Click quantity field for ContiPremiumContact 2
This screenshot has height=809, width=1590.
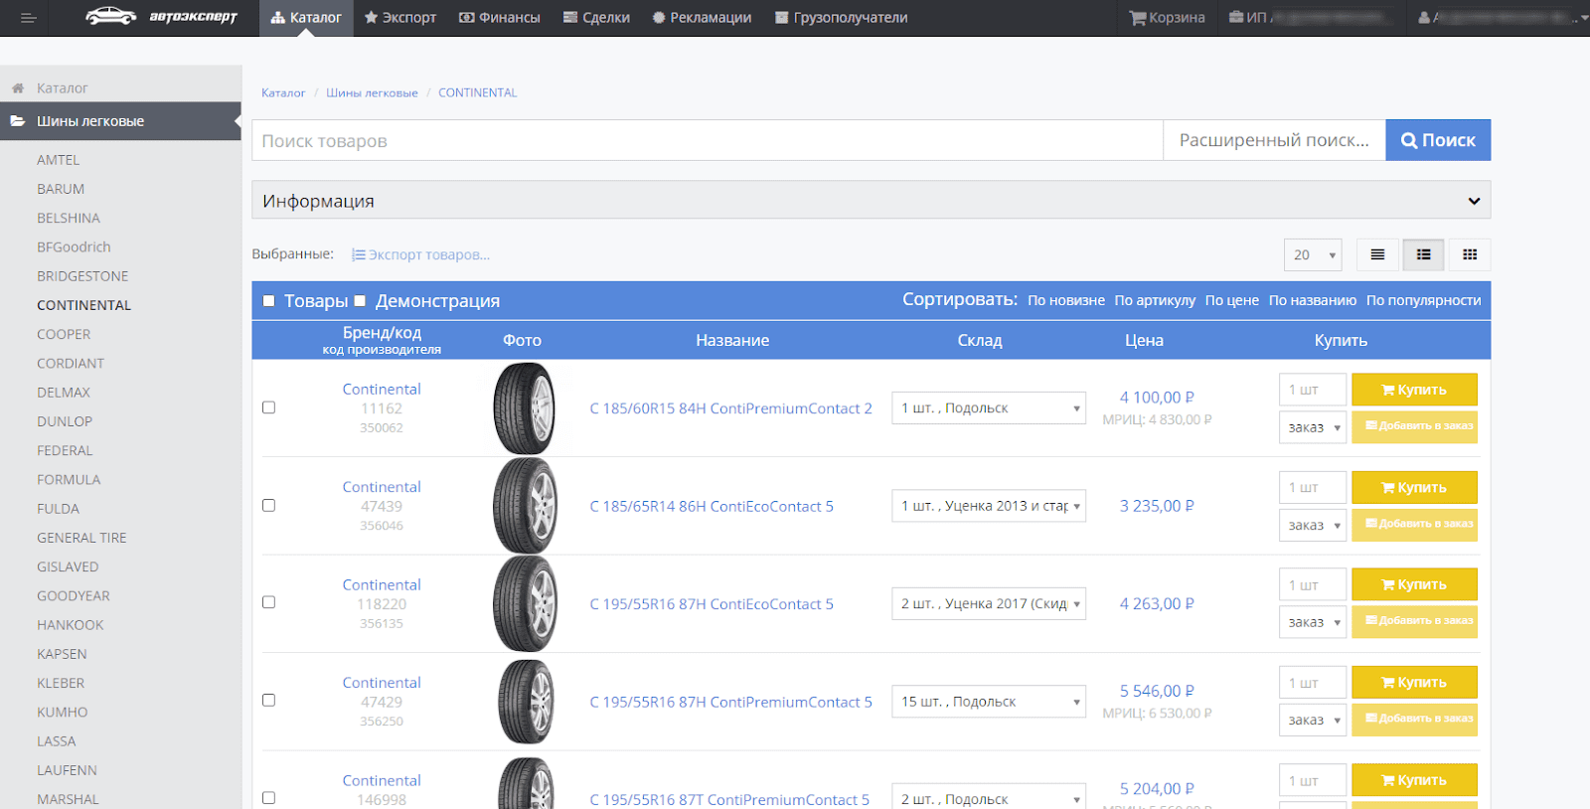[1313, 390]
